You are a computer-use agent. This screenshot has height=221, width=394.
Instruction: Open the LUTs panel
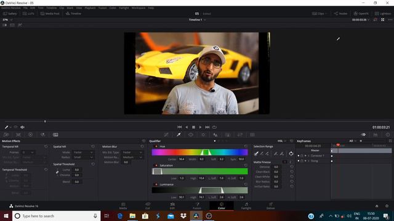click(x=28, y=14)
